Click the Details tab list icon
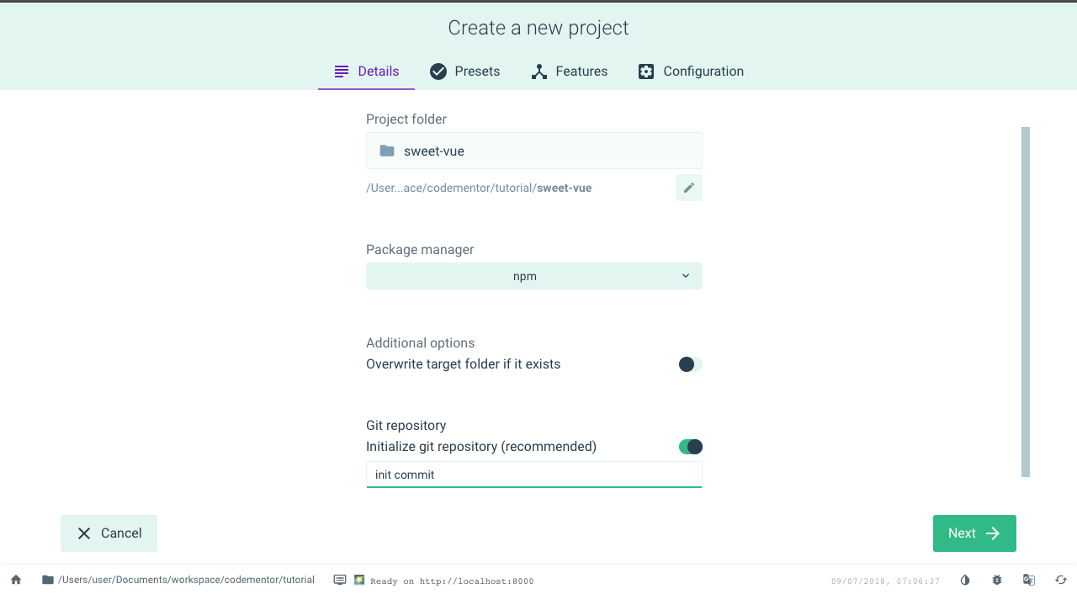This screenshot has height=594, width=1077. pos(340,72)
